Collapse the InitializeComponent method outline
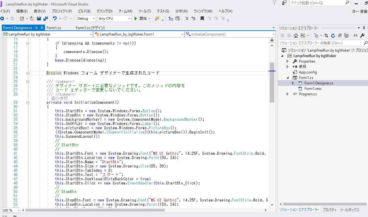Viewport: 368px width, 217px height. pyautogui.click(x=28, y=103)
